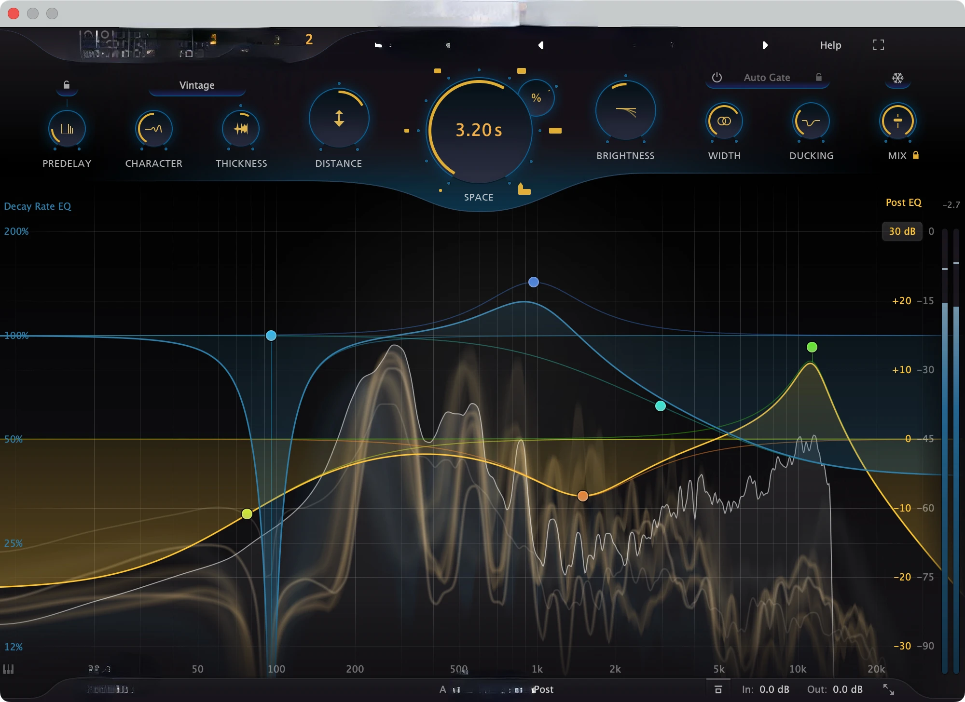Open the Auto Gate mode selector

point(767,78)
